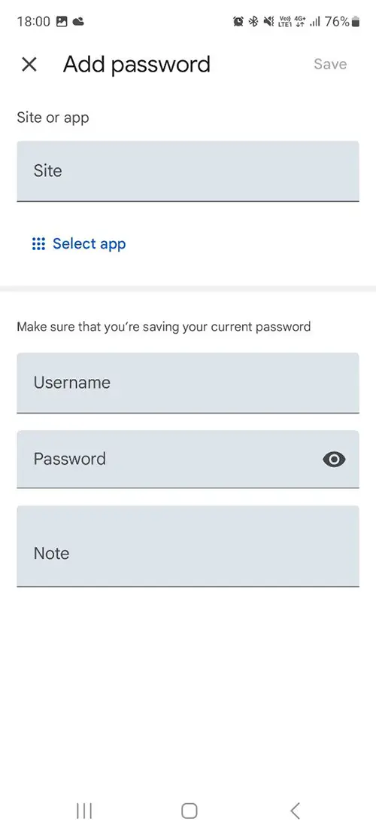Focus the Note field
The height and width of the screenshot is (837, 376).
tap(188, 547)
